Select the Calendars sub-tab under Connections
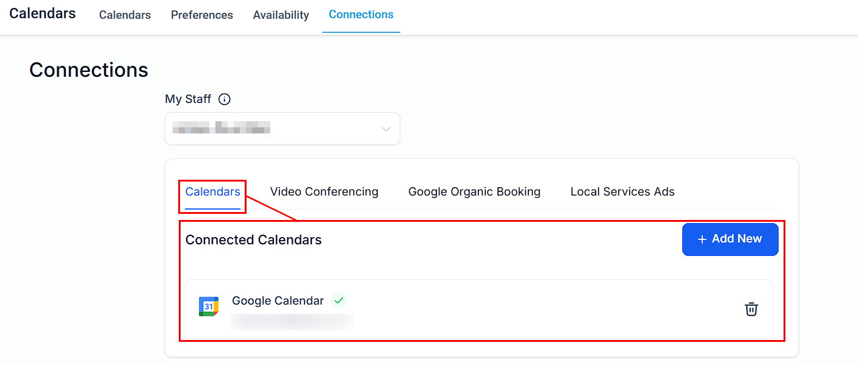This screenshot has height=365, width=858. [x=213, y=192]
